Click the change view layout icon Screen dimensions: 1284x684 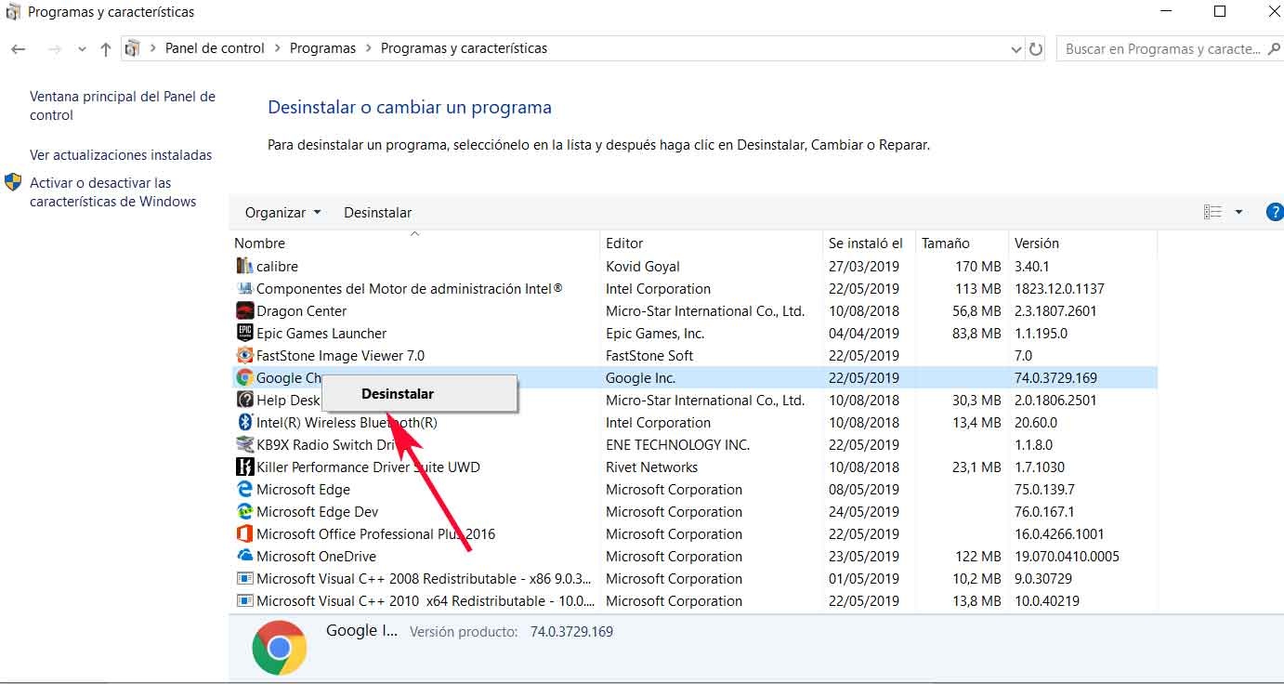point(1212,212)
